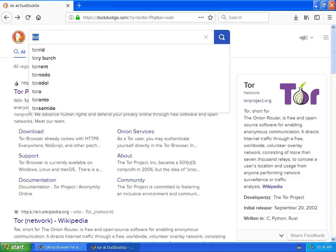Open 'Tor (network) - Wikipedia' result

pos(51,220)
